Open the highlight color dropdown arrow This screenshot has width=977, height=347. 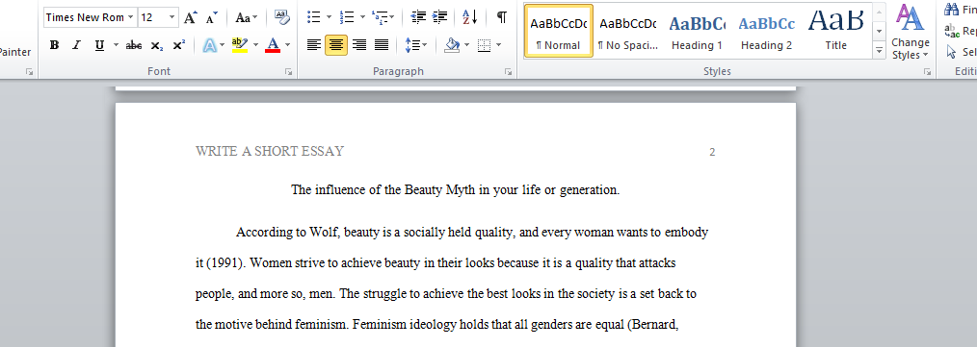click(255, 45)
